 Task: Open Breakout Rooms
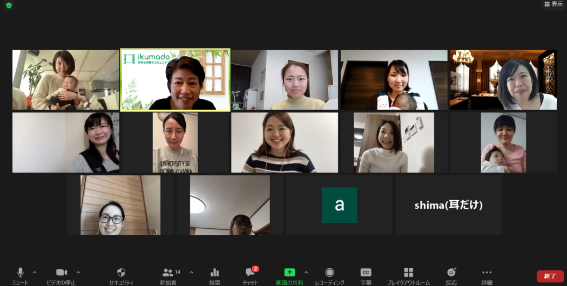408,273
